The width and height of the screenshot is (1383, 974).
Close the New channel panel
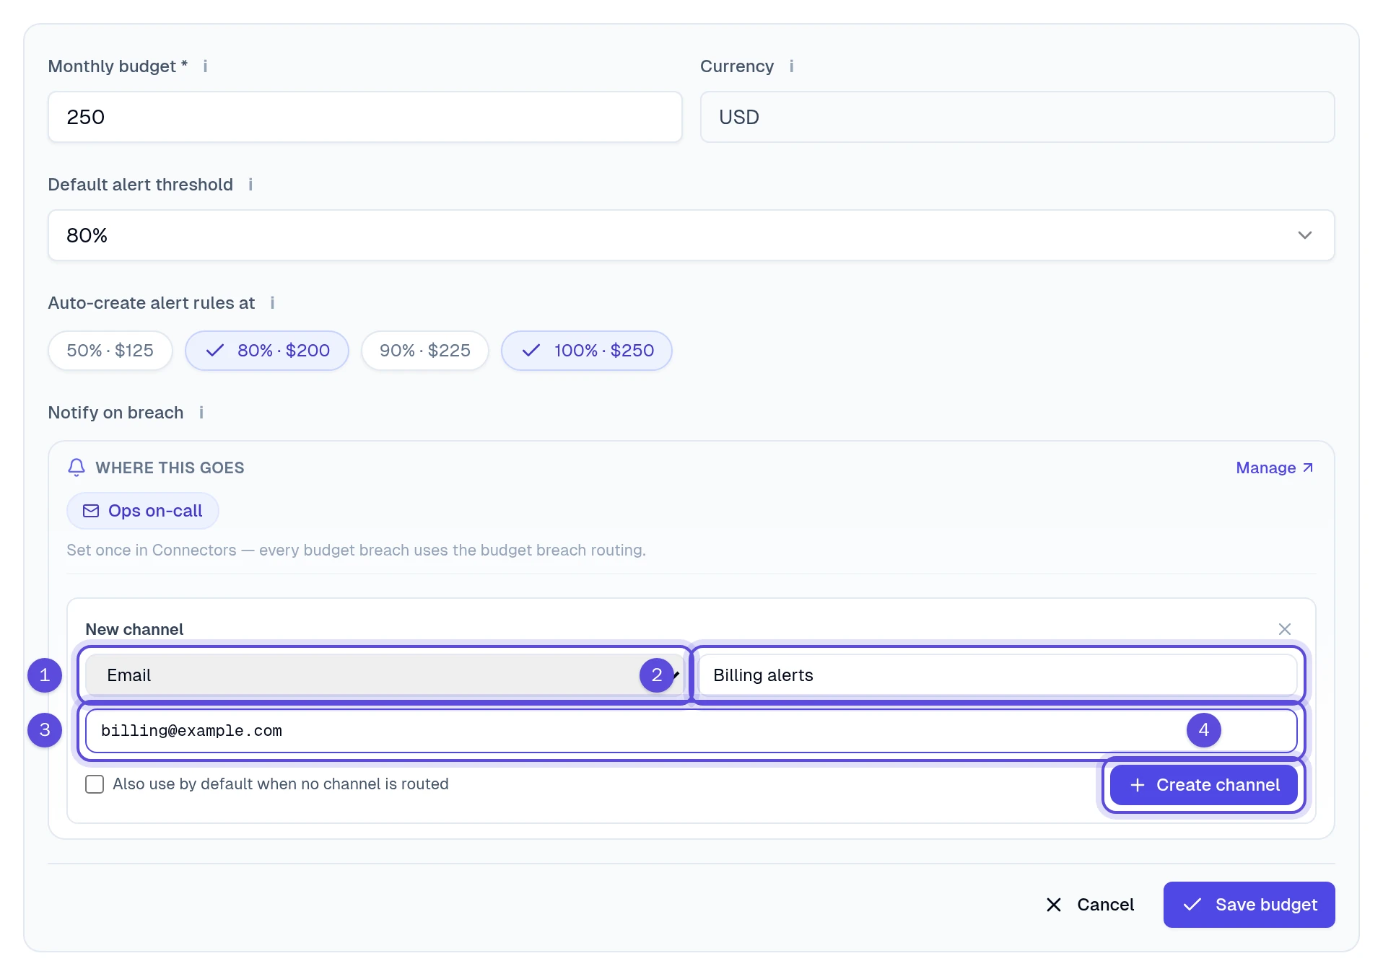coord(1284,629)
